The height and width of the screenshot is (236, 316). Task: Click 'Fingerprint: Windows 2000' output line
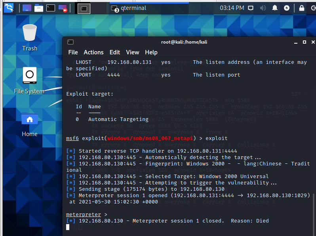pyautogui.click(x=188, y=167)
